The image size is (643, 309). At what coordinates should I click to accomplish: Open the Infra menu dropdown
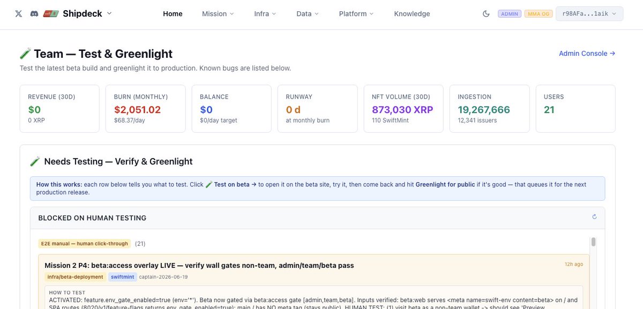pos(265,13)
